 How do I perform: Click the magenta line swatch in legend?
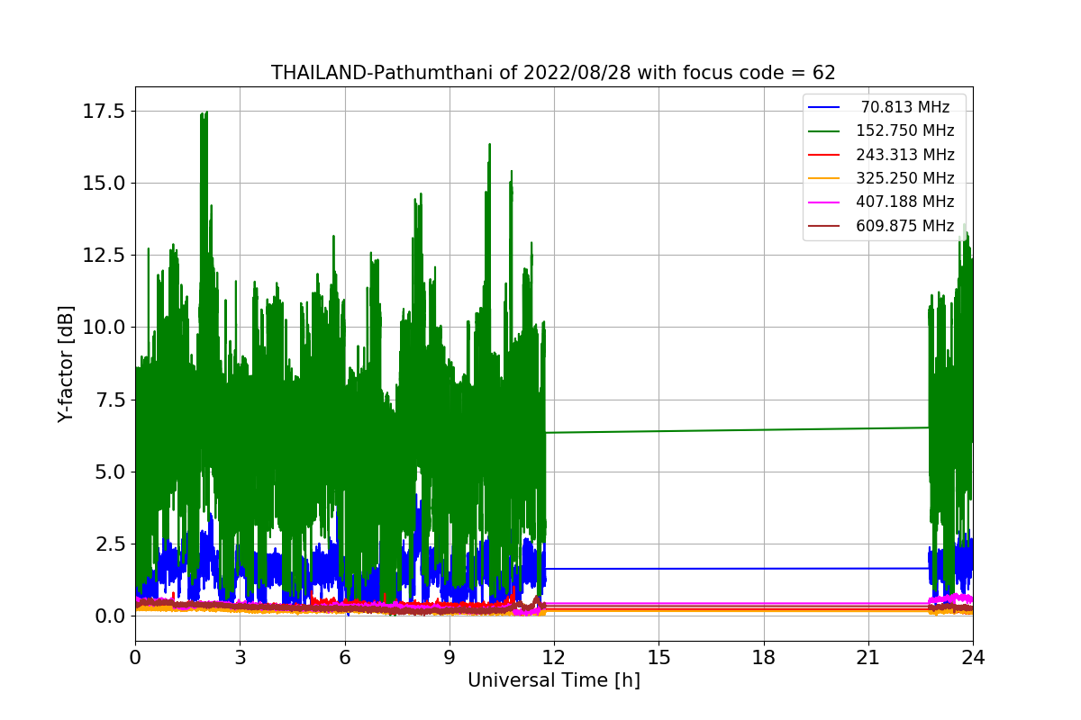[x=824, y=202]
